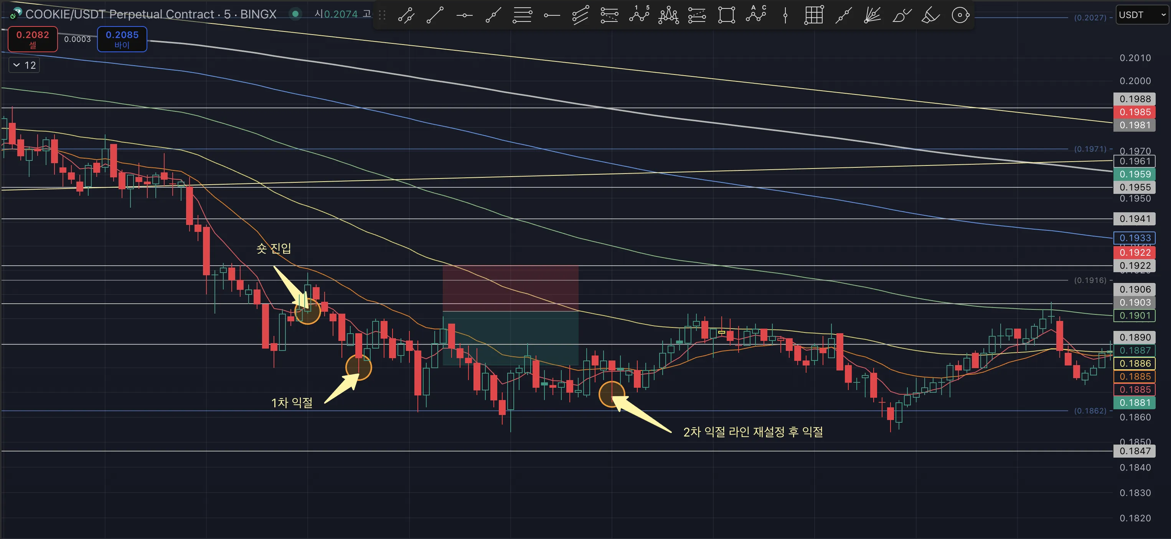The width and height of the screenshot is (1171, 539).
Task: Select the Elliott impulse wave 1-5 tool
Action: 639,15
